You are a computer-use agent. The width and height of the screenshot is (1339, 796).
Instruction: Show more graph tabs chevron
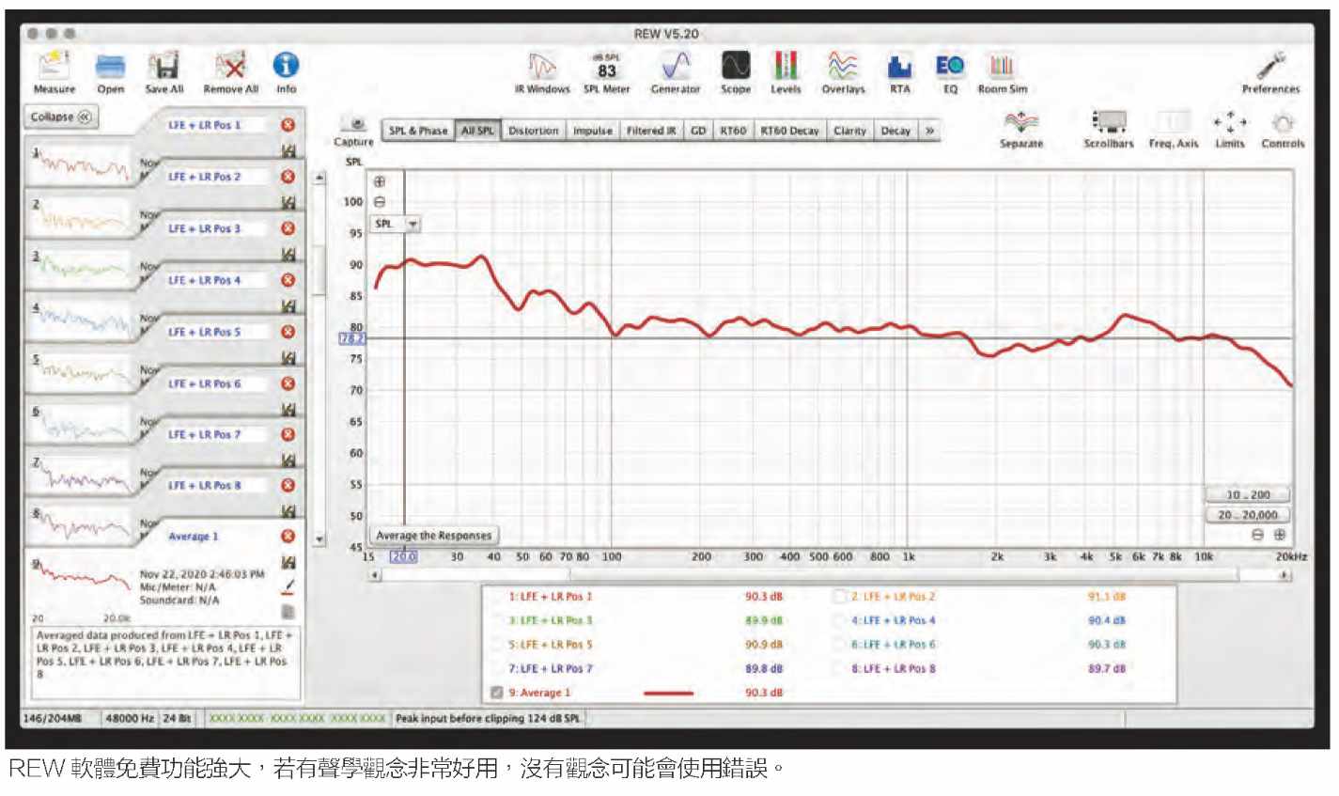(929, 132)
